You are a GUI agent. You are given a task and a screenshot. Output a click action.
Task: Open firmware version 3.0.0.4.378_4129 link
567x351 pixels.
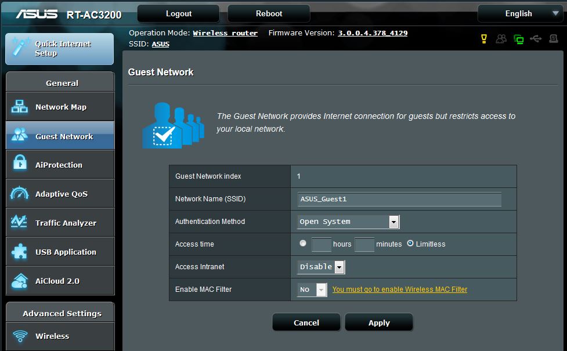(373, 33)
